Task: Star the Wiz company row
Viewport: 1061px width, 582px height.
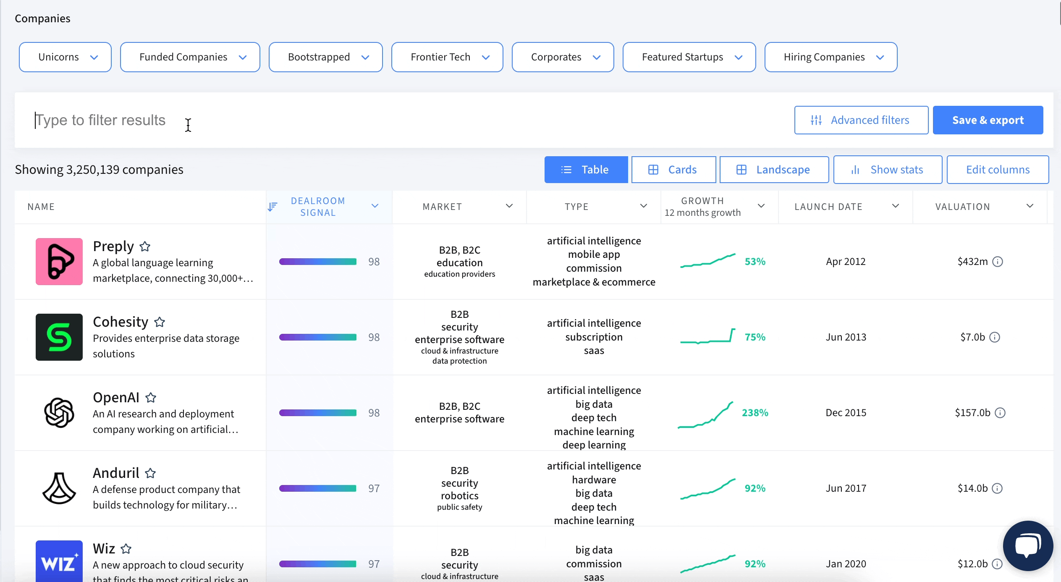Action: tap(126, 548)
